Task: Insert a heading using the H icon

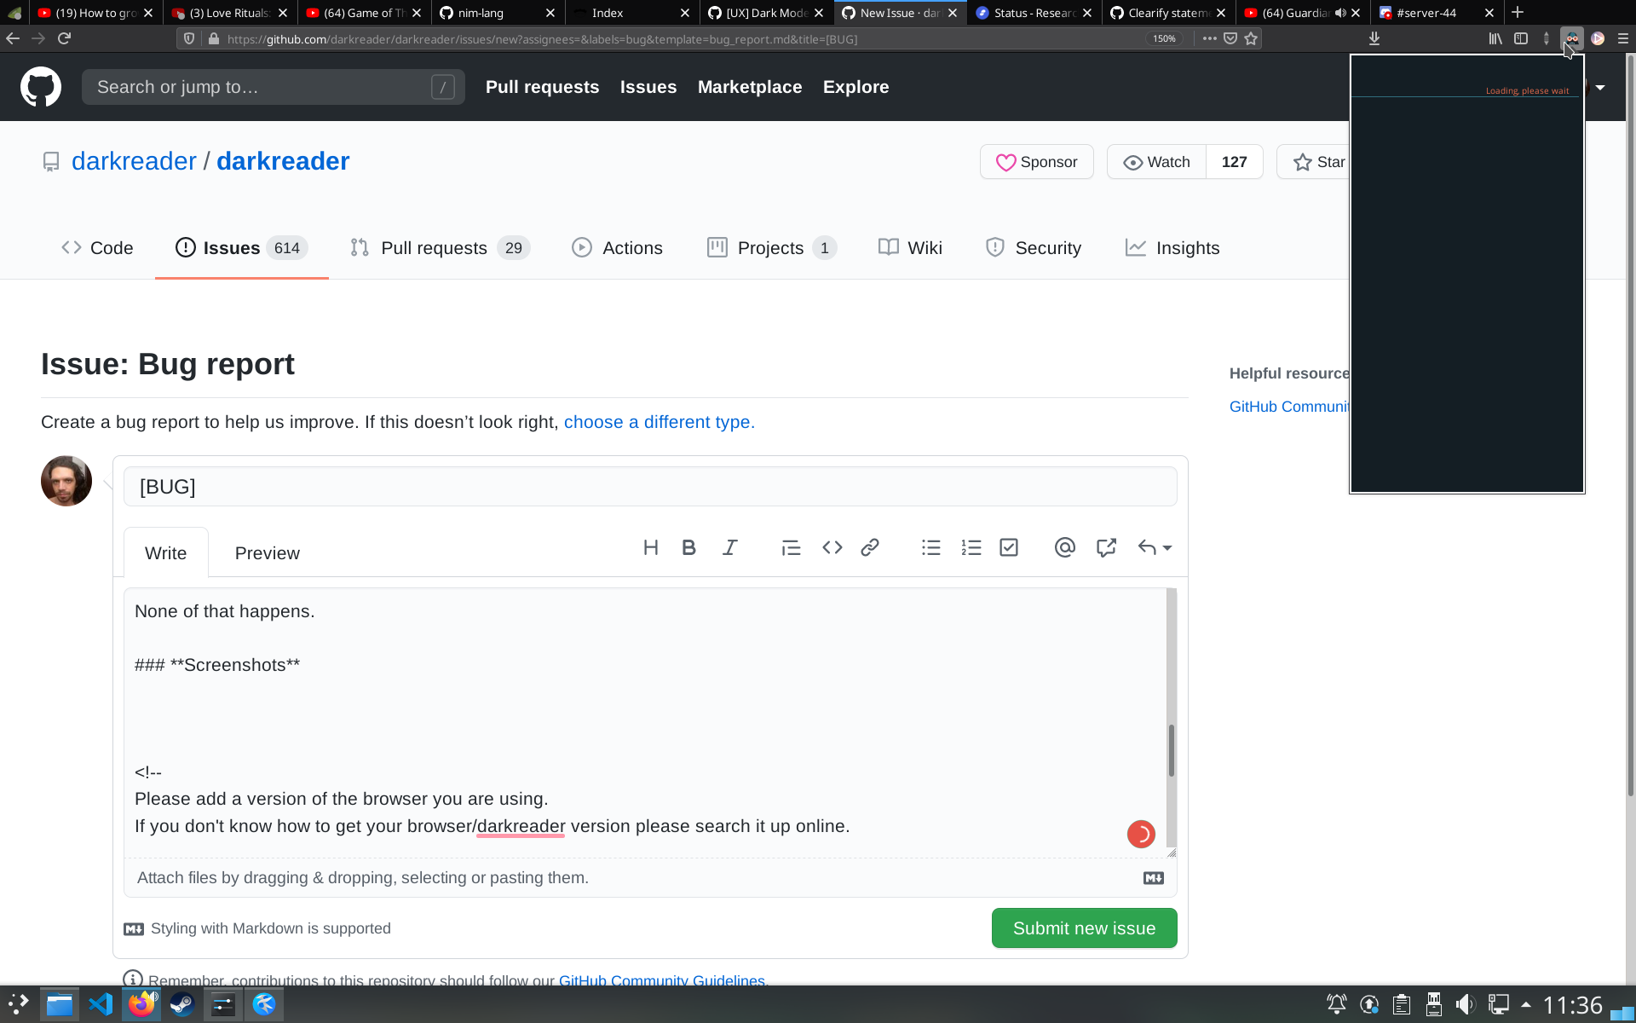Action: click(x=651, y=547)
